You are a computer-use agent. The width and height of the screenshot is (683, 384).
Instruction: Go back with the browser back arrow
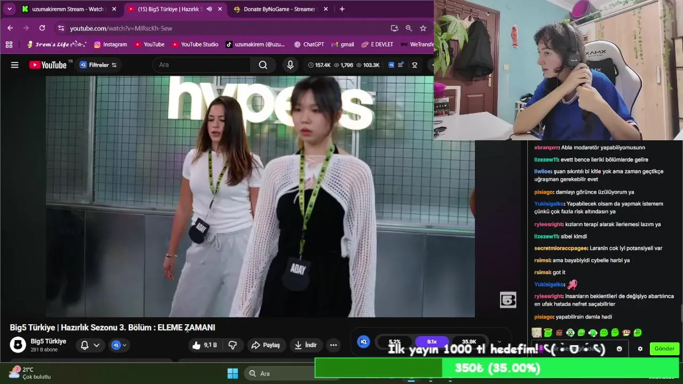click(x=10, y=28)
